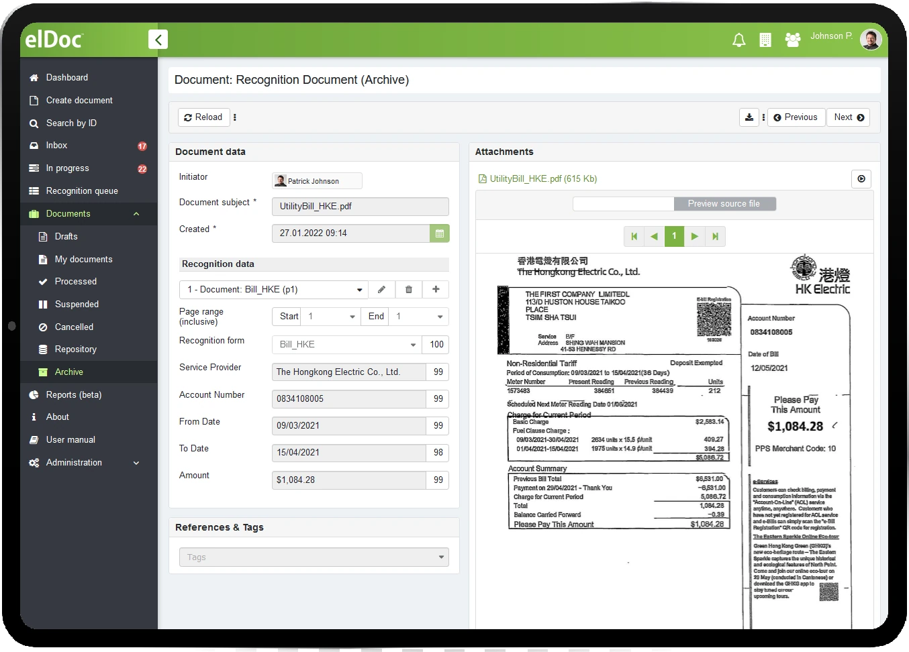
Task: Click Johnson P. profile avatar
Action: (x=871, y=40)
